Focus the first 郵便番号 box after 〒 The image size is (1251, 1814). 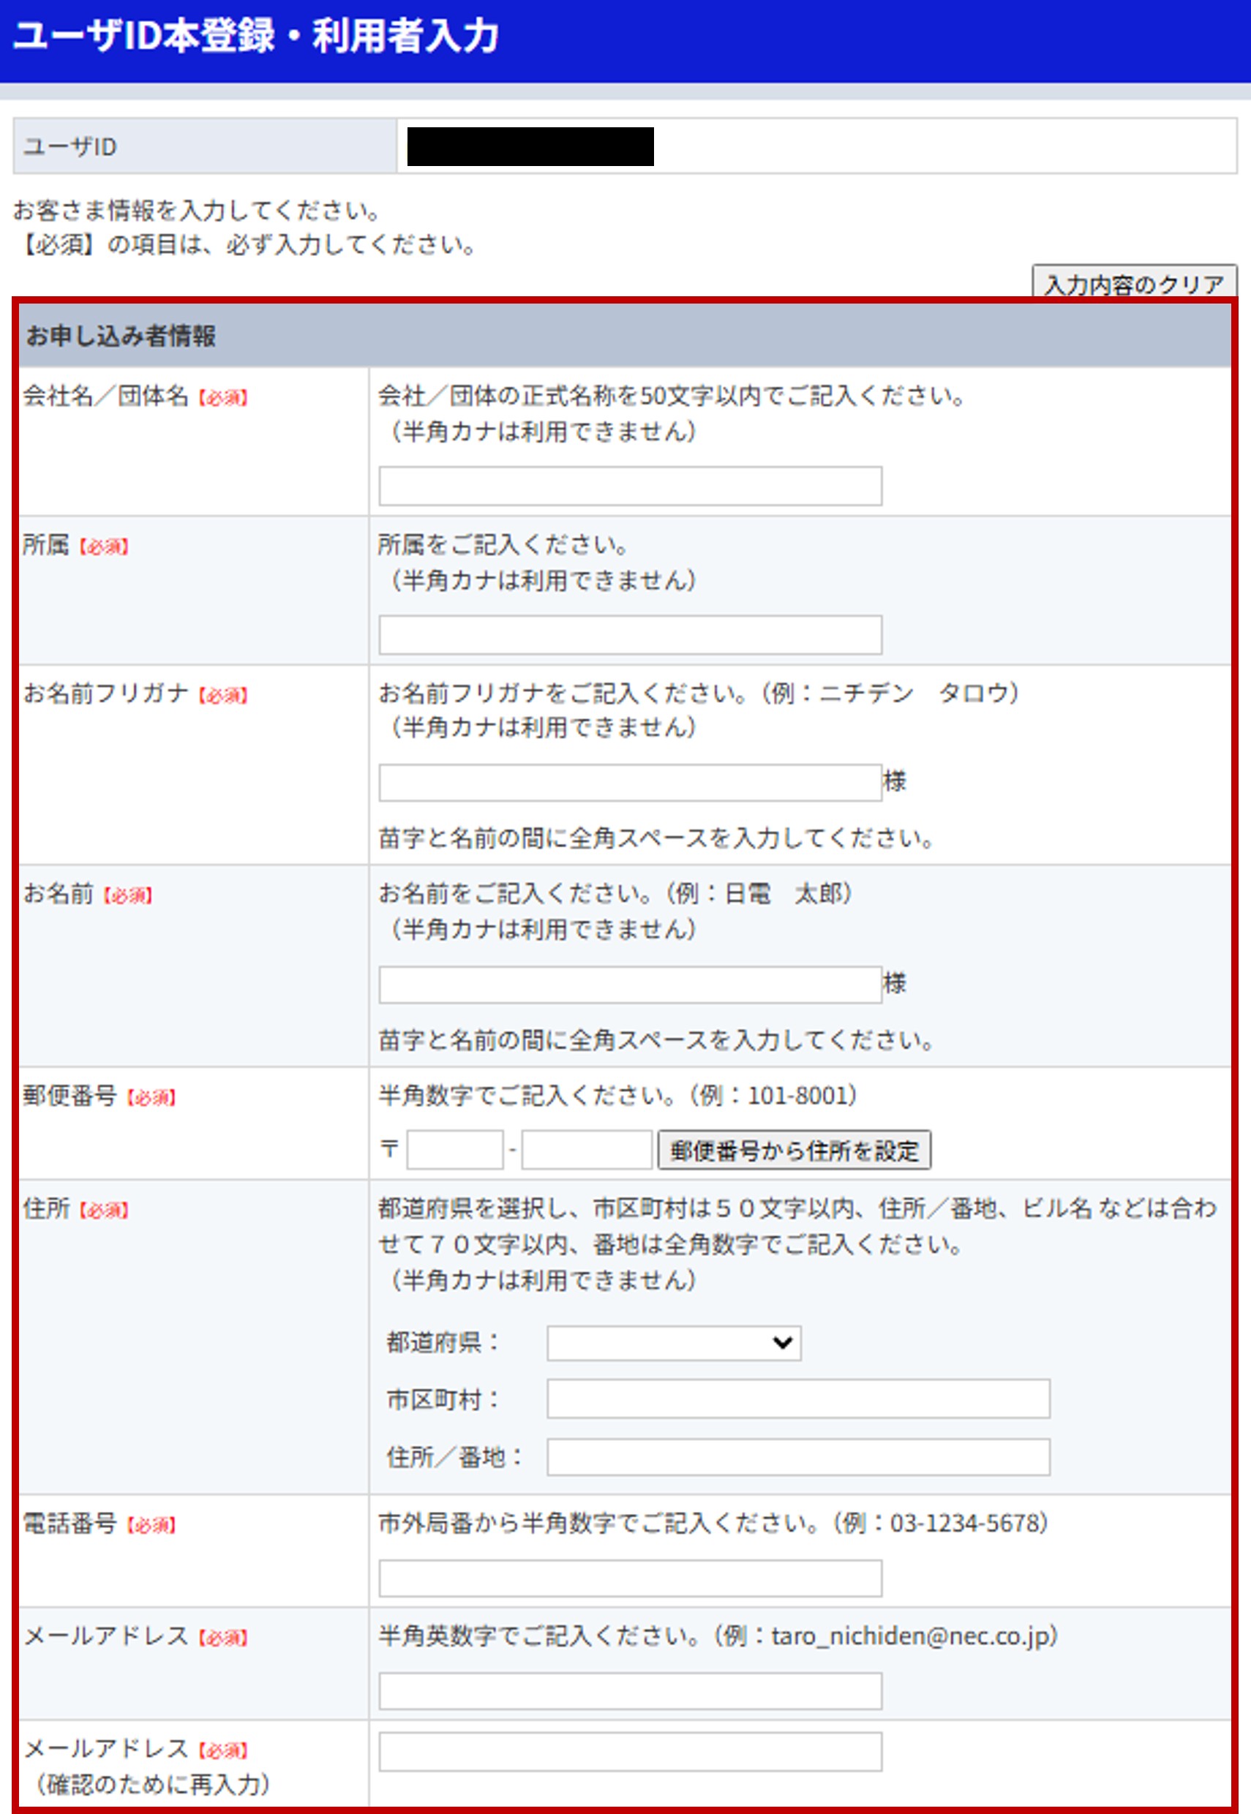pos(454,1150)
